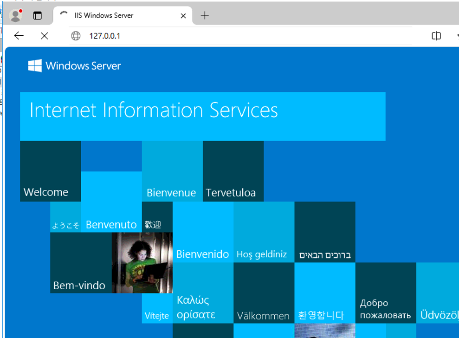Click the Welcome tile
The image size is (459, 338).
(50, 171)
